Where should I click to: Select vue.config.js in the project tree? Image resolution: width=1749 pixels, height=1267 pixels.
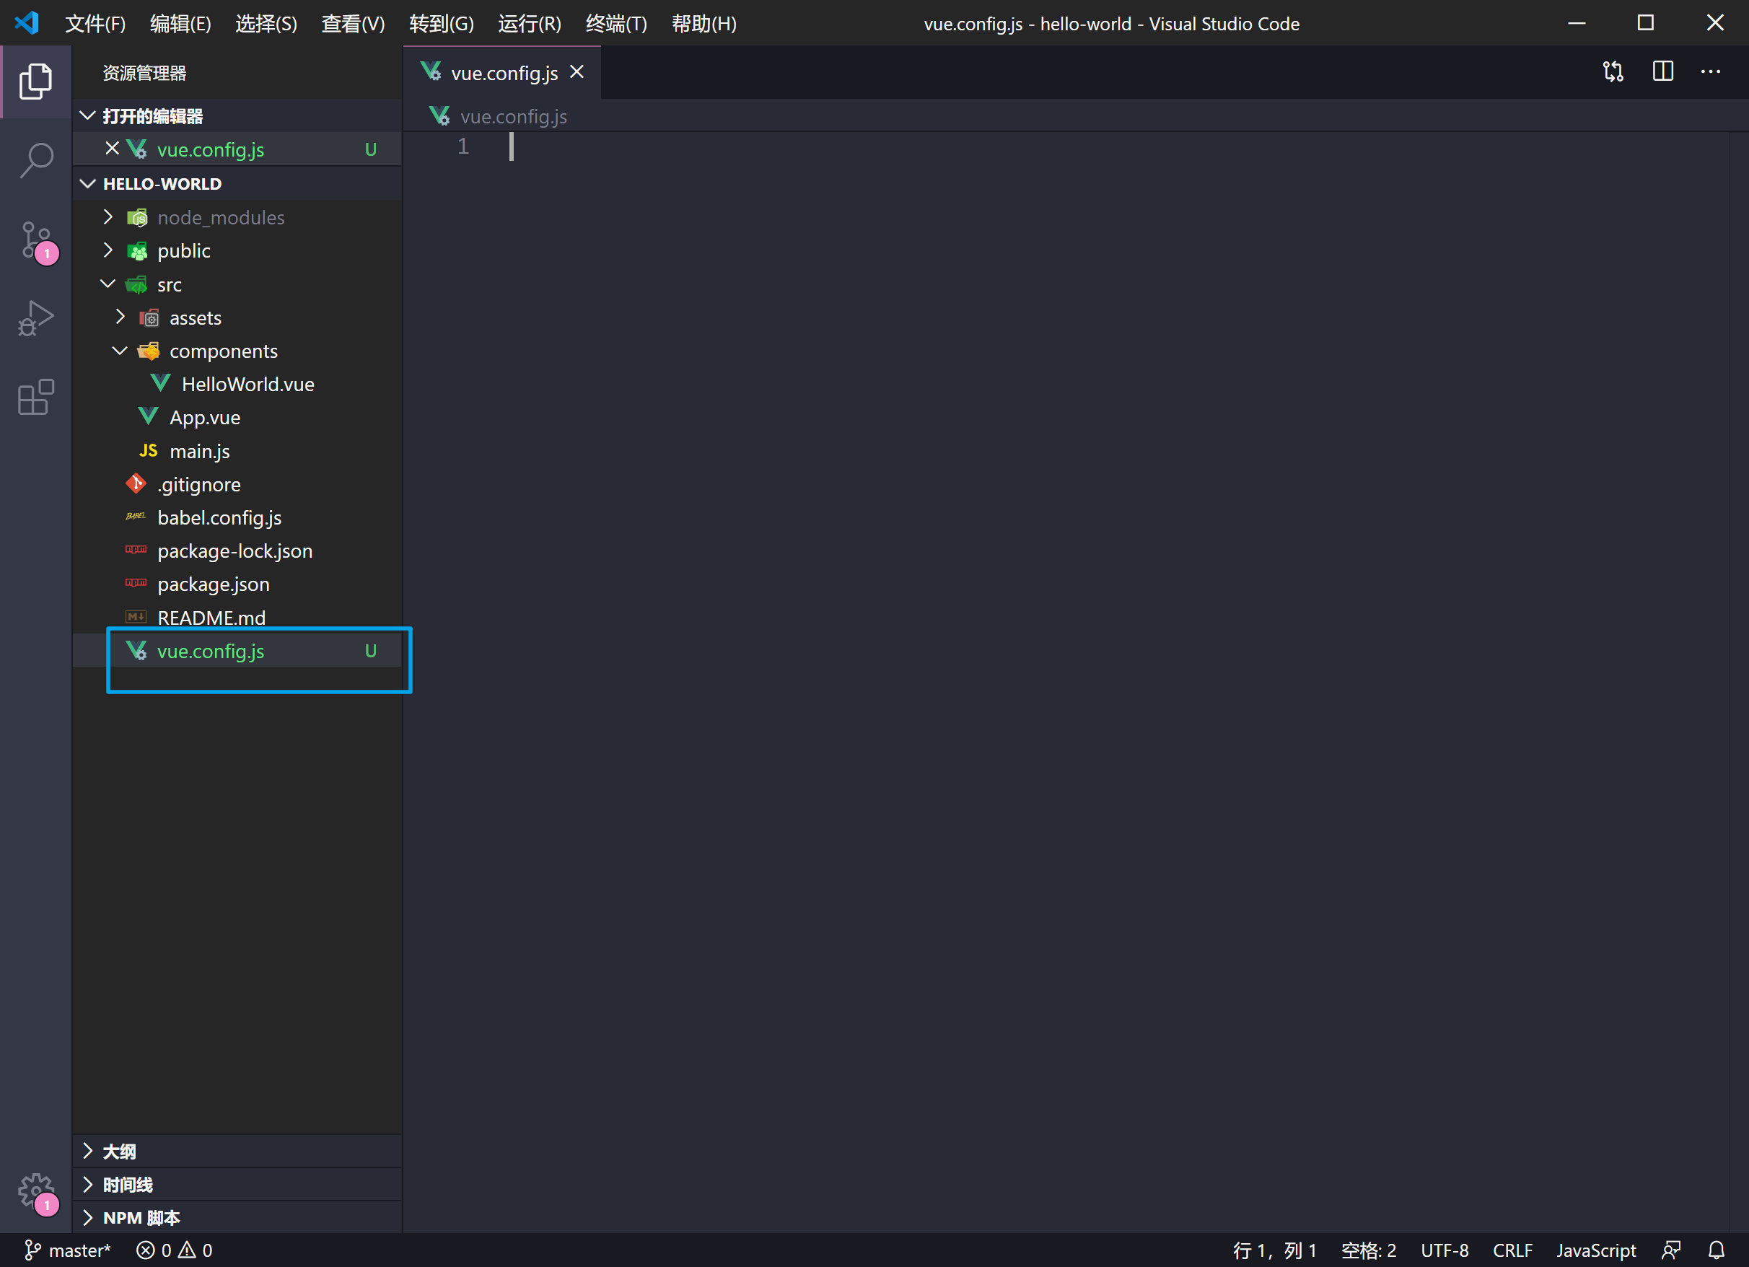[237, 651]
